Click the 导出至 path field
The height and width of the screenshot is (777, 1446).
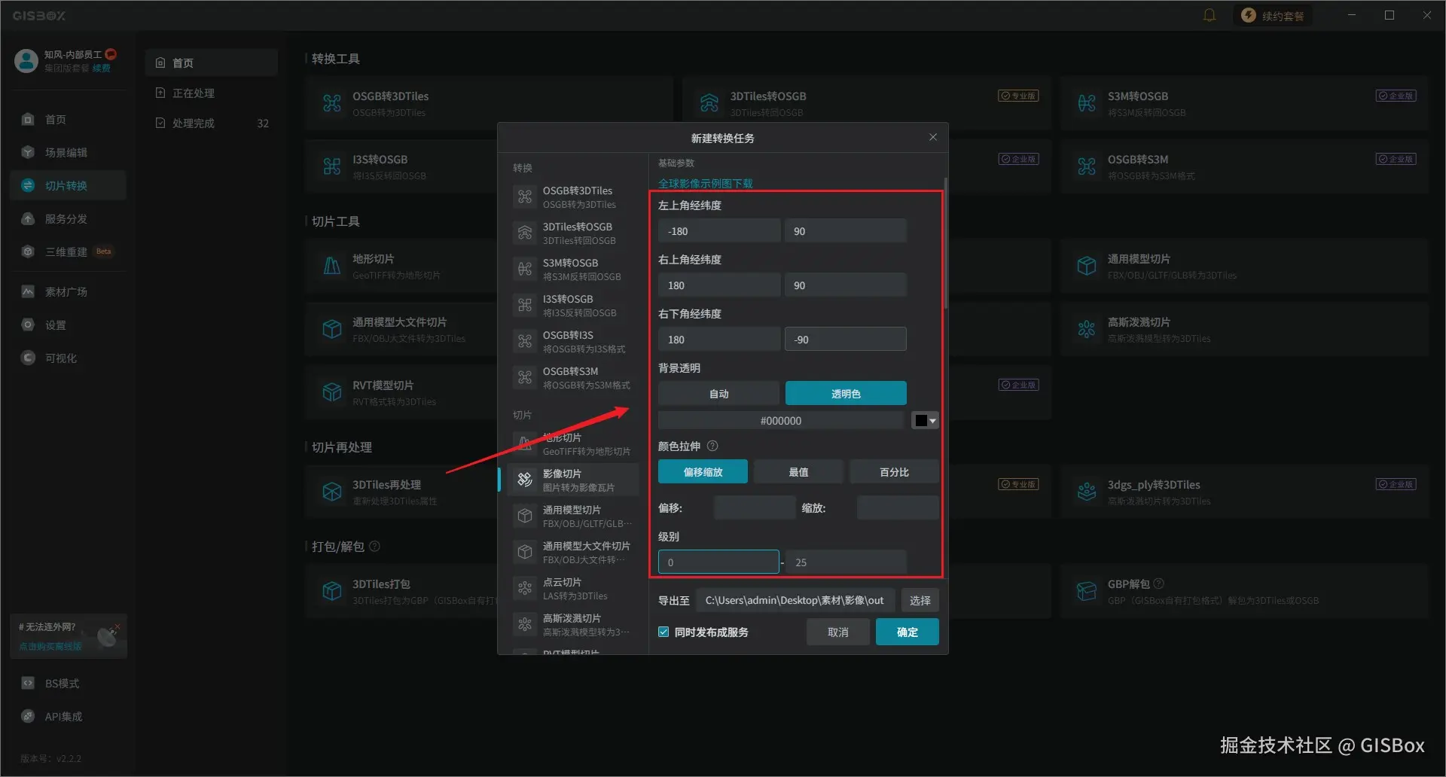click(x=795, y=600)
